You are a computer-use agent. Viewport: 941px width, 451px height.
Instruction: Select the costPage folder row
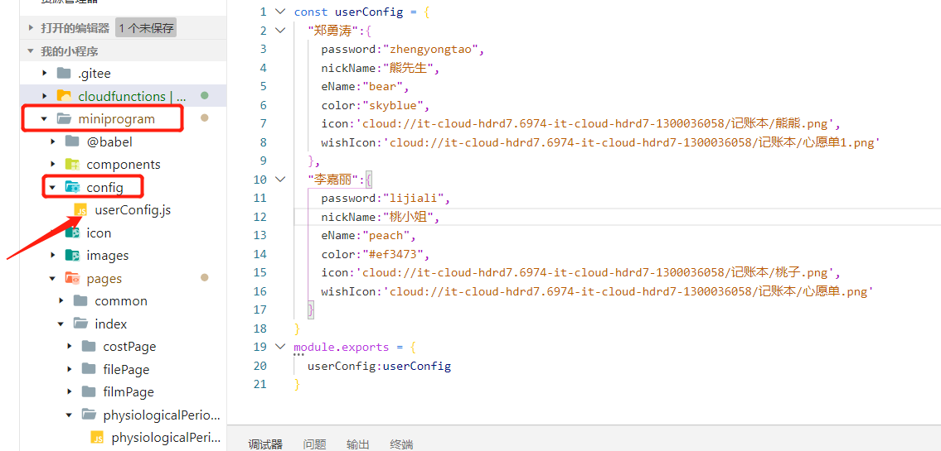coord(123,346)
